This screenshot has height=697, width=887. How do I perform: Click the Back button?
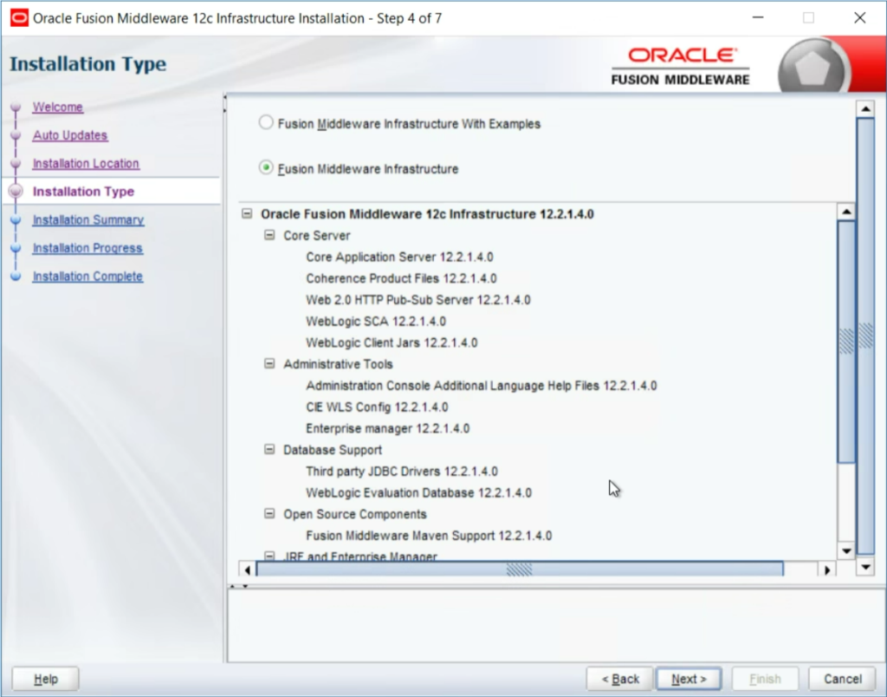[620, 678]
